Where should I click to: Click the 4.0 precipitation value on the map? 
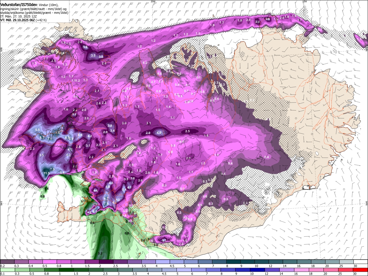(x=159, y=133)
